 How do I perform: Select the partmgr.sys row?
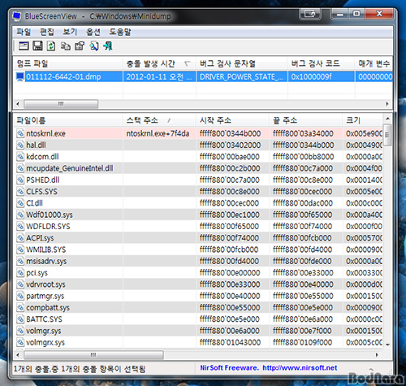click(x=198, y=296)
